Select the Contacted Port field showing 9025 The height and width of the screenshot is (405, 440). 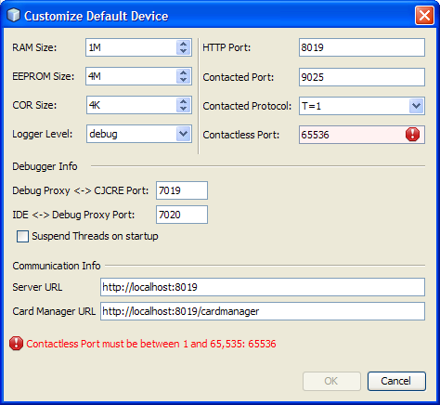362,77
